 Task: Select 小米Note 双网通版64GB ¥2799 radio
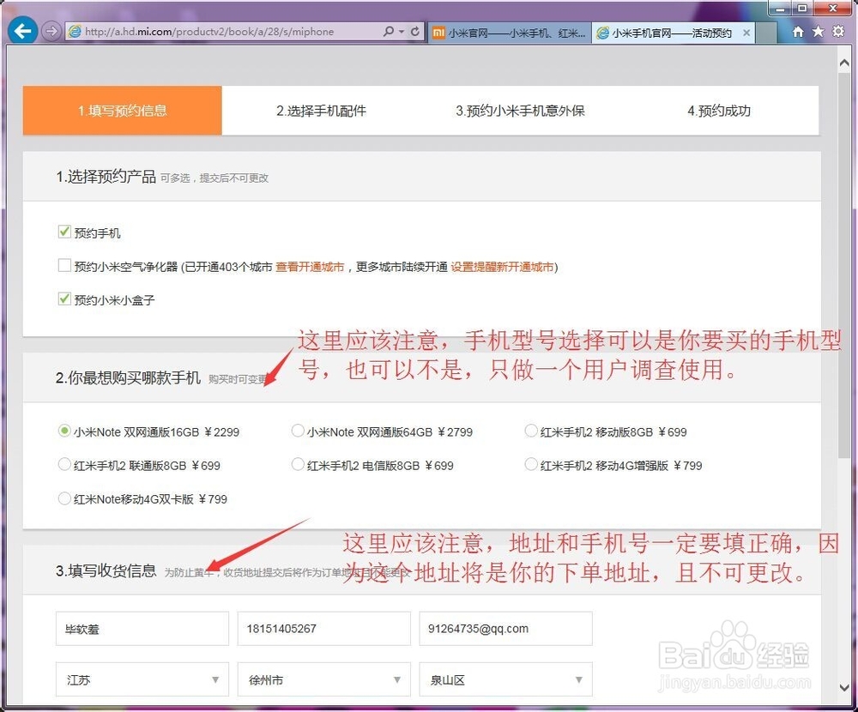(298, 431)
